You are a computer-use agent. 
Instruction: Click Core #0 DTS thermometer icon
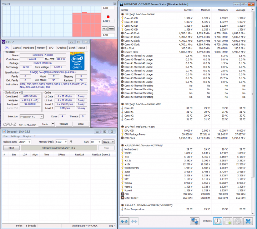(122, 108)
